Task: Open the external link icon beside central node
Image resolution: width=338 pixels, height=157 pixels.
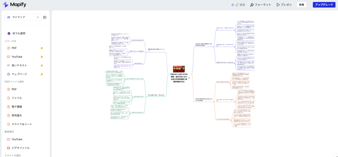Action: click(188, 78)
